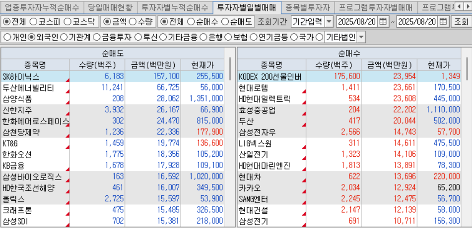Open the start date calendar picker
This screenshot has height=228, width=472.
coord(383,22)
